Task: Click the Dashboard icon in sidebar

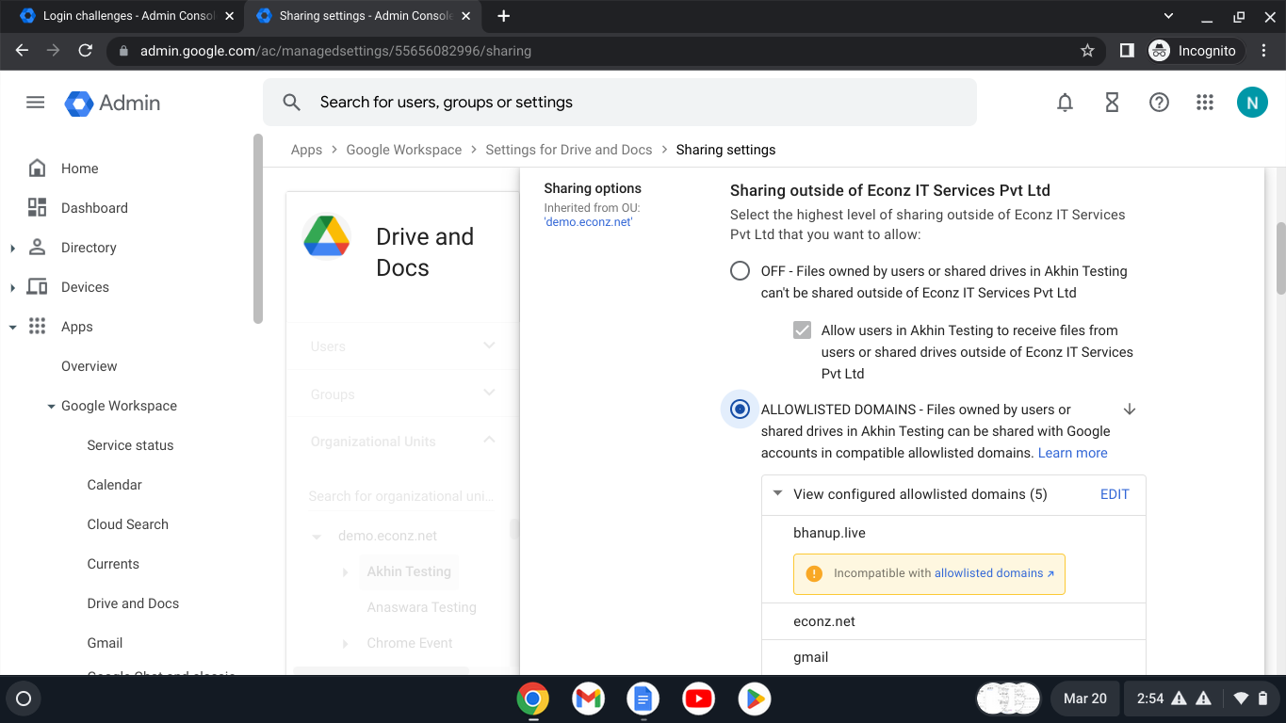Action: click(x=37, y=208)
